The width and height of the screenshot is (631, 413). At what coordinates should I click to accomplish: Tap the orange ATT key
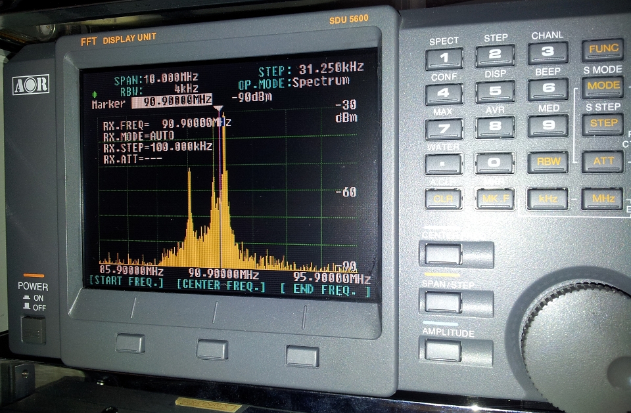pyautogui.click(x=603, y=162)
